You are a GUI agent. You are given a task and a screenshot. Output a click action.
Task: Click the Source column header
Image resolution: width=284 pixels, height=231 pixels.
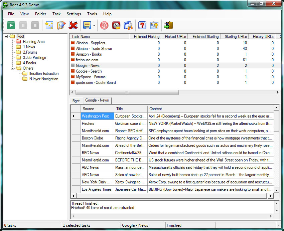(x=97, y=109)
